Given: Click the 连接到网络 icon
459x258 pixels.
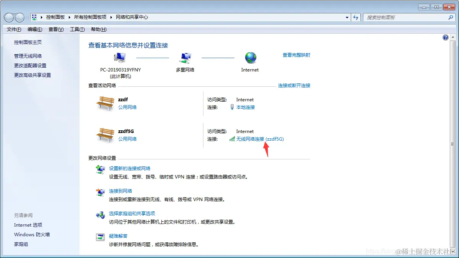Looking at the screenshot, I should coord(100,192).
